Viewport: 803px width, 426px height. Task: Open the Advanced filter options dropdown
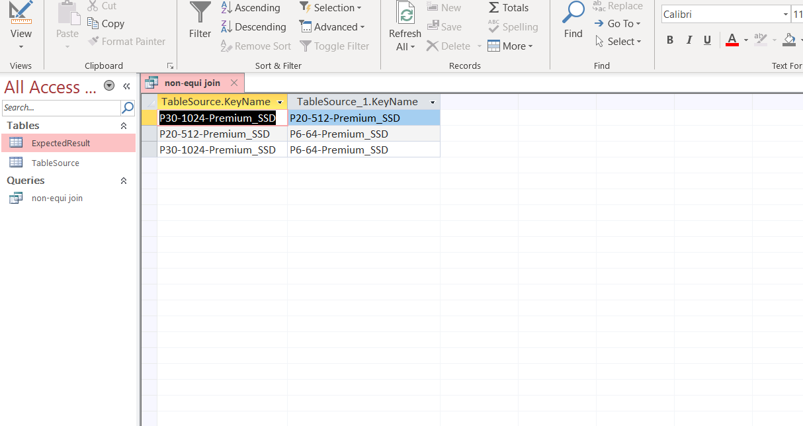click(x=332, y=27)
